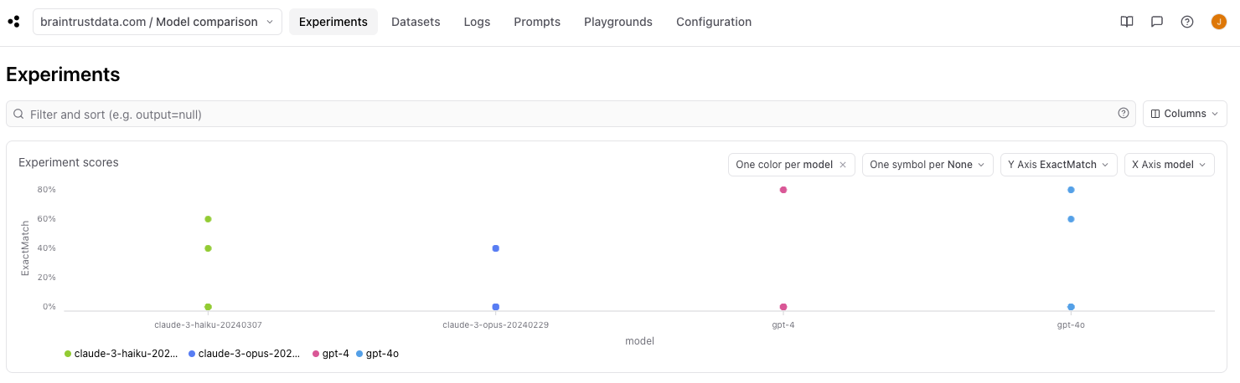Click the pink gpt-4 legend color dot
The image size is (1240, 383).
pyautogui.click(x=316, y=354)
